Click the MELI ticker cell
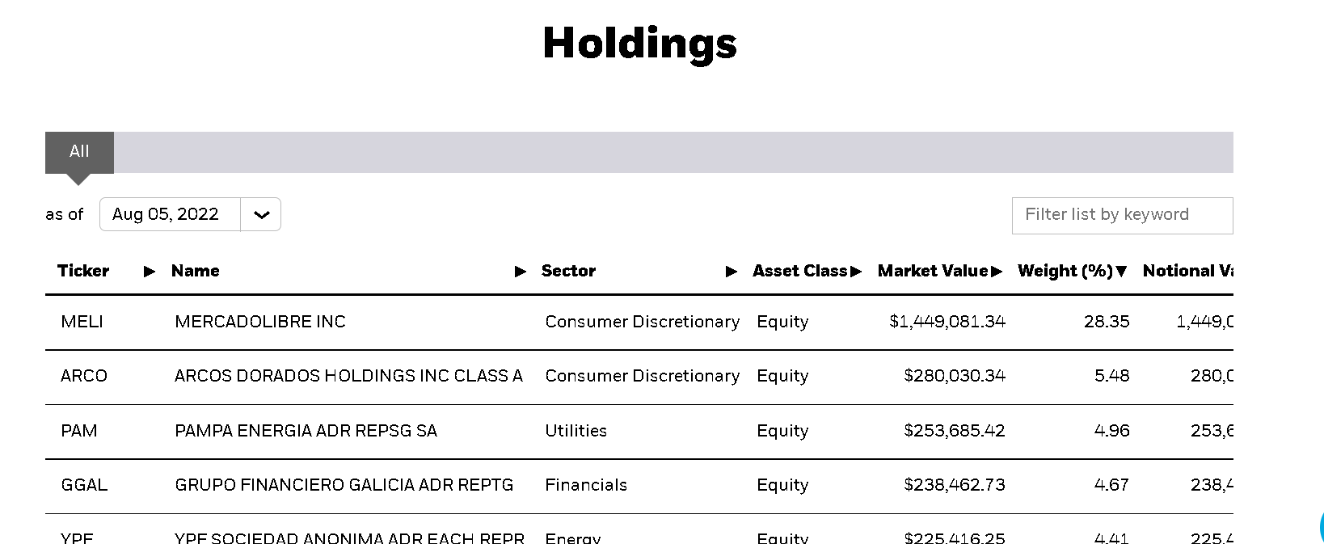 [x=82, y=322]
